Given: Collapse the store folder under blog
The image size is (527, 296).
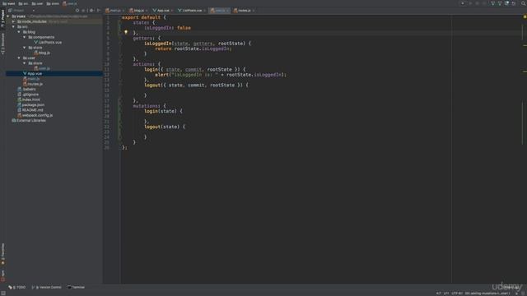Looking at the screenshot, I should (24, 48).
